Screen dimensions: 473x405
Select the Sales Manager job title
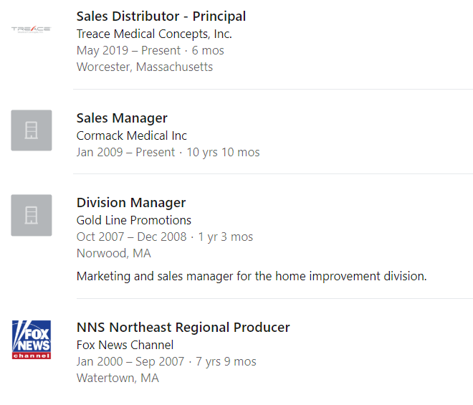point(122,118)
